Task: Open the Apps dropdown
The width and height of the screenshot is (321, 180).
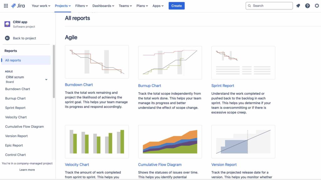Action: 158,5
